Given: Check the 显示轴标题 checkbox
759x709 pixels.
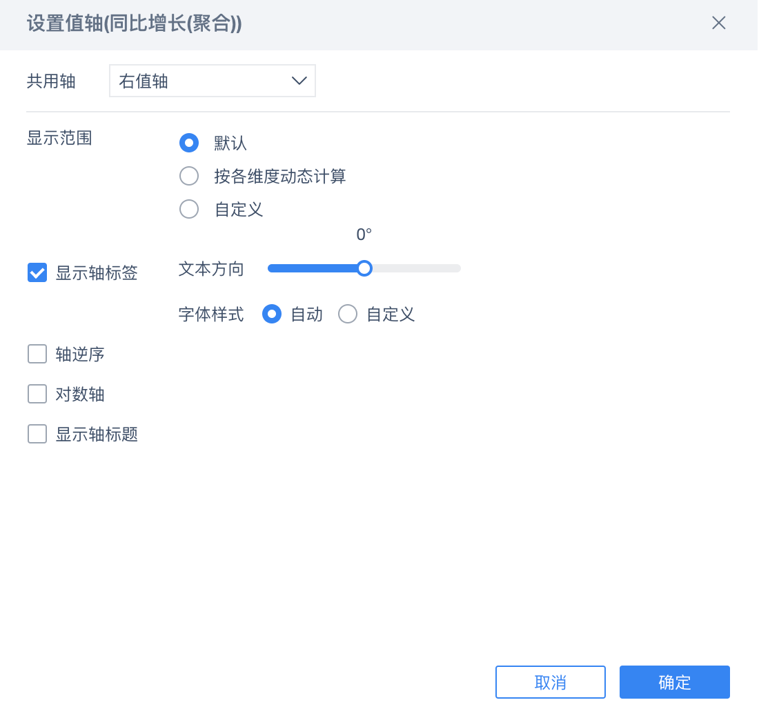Looking at the screenshot, I should click(x=37, y=434).
